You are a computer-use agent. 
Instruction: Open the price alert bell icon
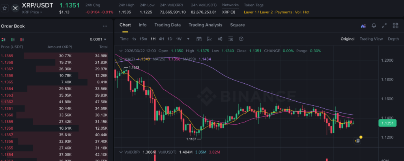click(x=374, y=26)
